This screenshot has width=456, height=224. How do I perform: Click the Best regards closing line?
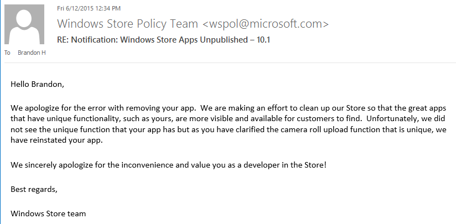point(34,189)
